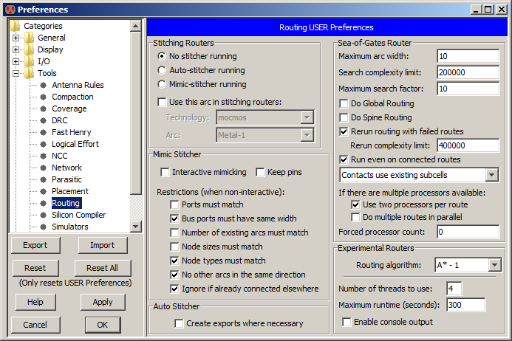Screen dimensions: 512x341
Task: Expand the General category node
Action: coord(16,38)
